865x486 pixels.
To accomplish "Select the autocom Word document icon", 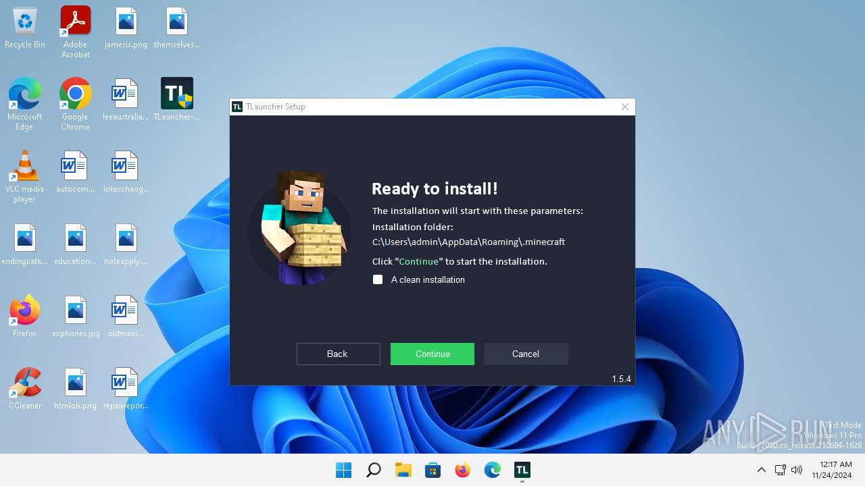I will [76, 172].
